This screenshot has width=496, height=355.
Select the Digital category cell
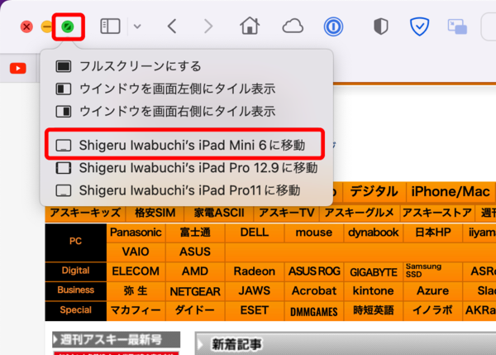coord(75,271)
